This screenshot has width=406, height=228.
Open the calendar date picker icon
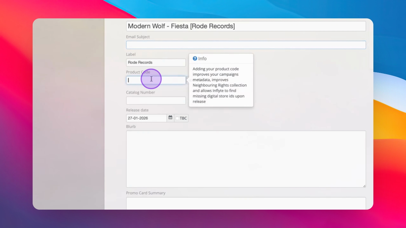click(x=170, y=118)
